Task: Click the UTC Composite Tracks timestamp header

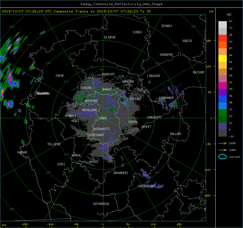Action: [76, 11]
